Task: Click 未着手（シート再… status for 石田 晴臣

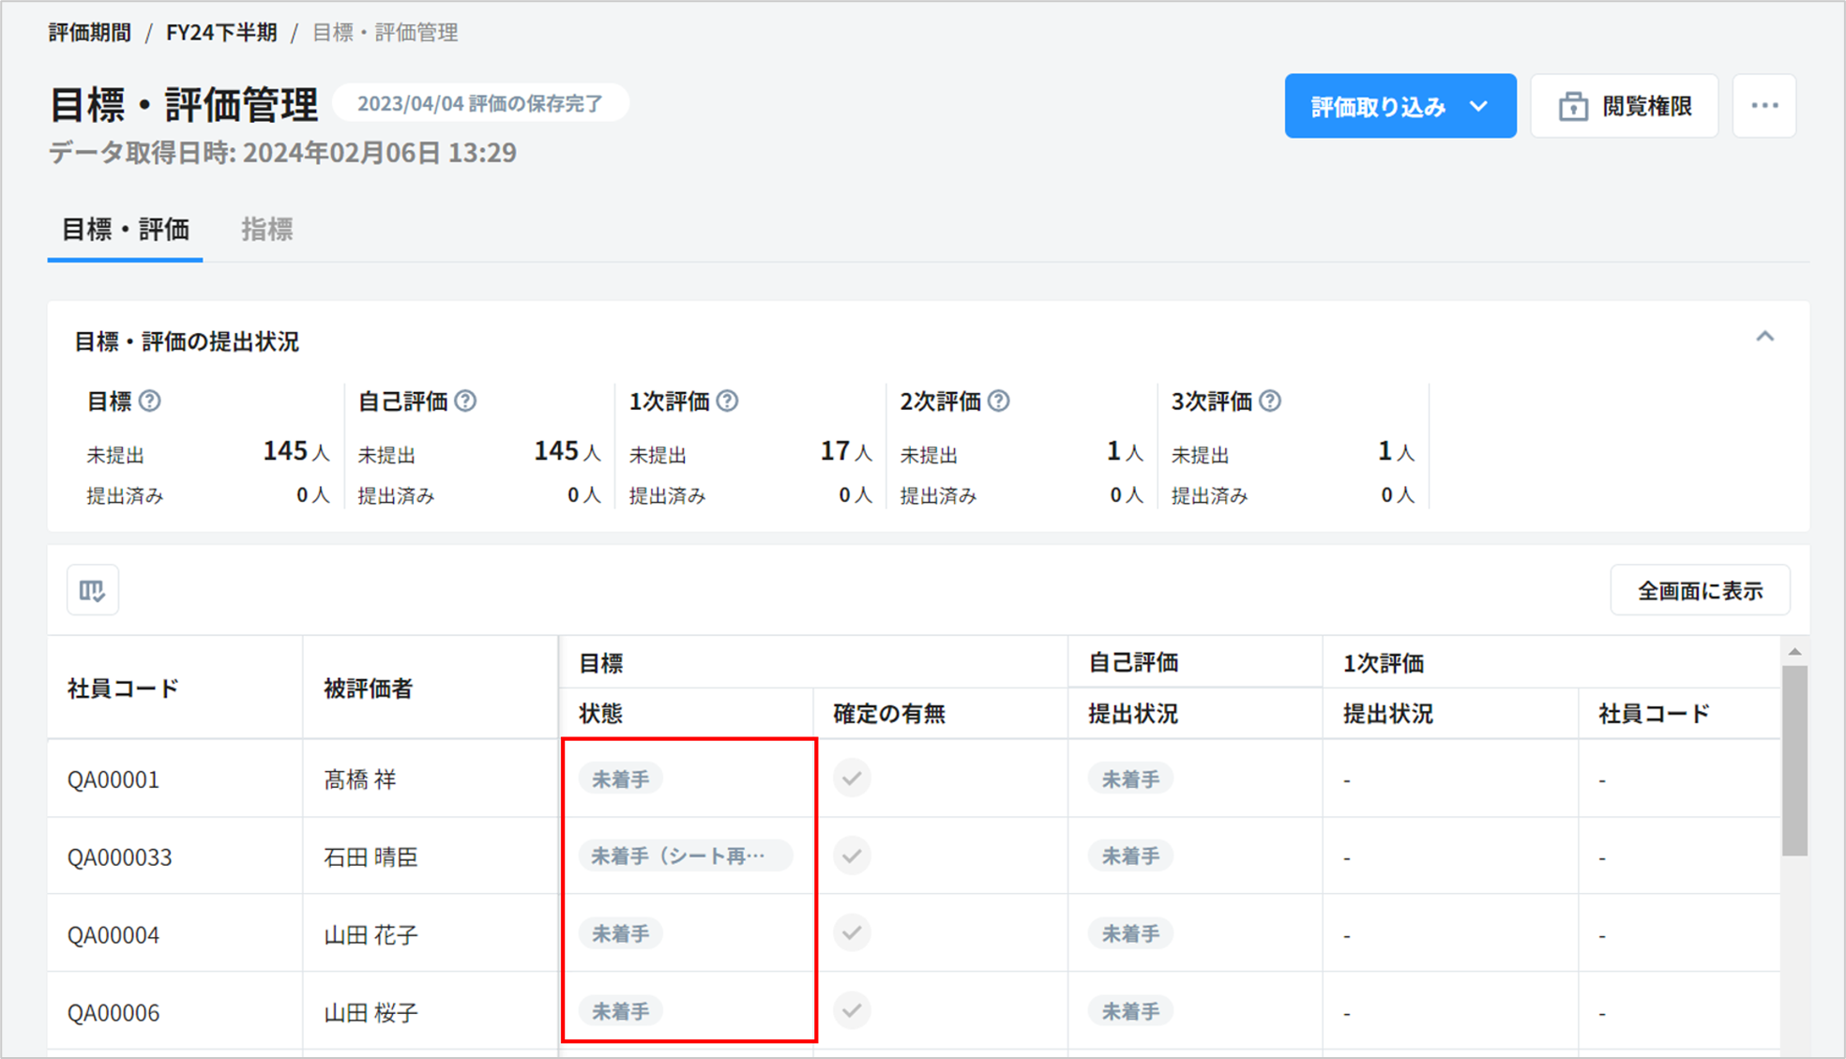Action: [x=685, y=856]
